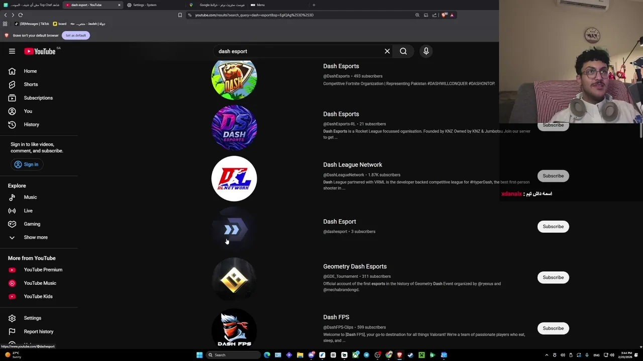Viewport: 643px width, 361px height.
Task: Close the dash esport YouTube tab
Action: (x=119, y=5)
